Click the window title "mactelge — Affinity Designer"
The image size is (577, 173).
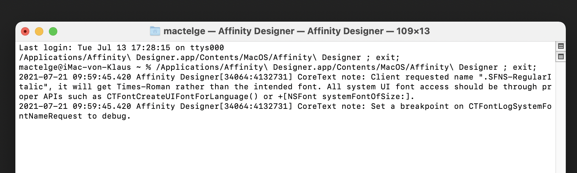(229, 31)
